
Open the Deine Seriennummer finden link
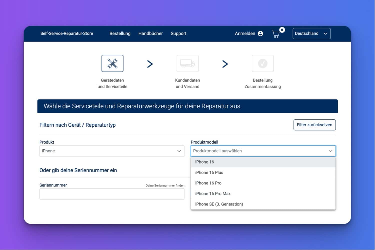pyautogui.click(x=165, y=185)
